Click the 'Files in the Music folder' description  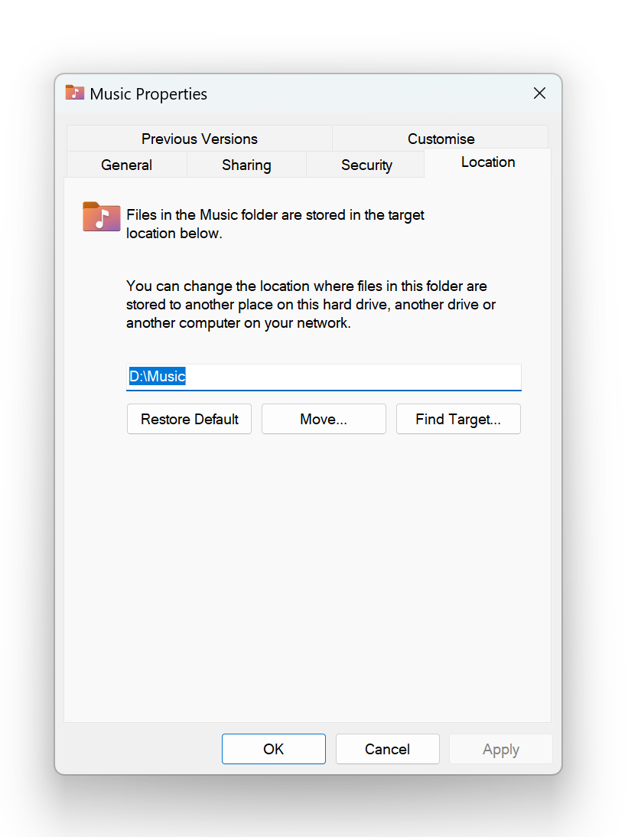click(x=275, y=224)
